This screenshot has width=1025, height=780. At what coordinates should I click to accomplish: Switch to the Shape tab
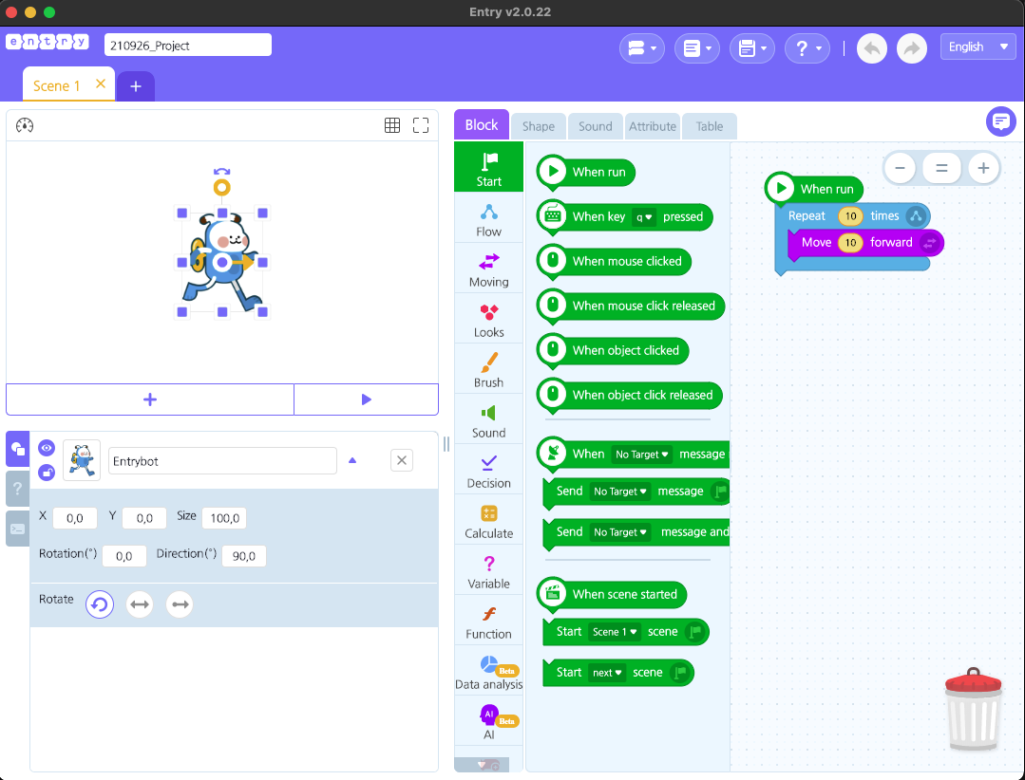(x=539, y=126)
